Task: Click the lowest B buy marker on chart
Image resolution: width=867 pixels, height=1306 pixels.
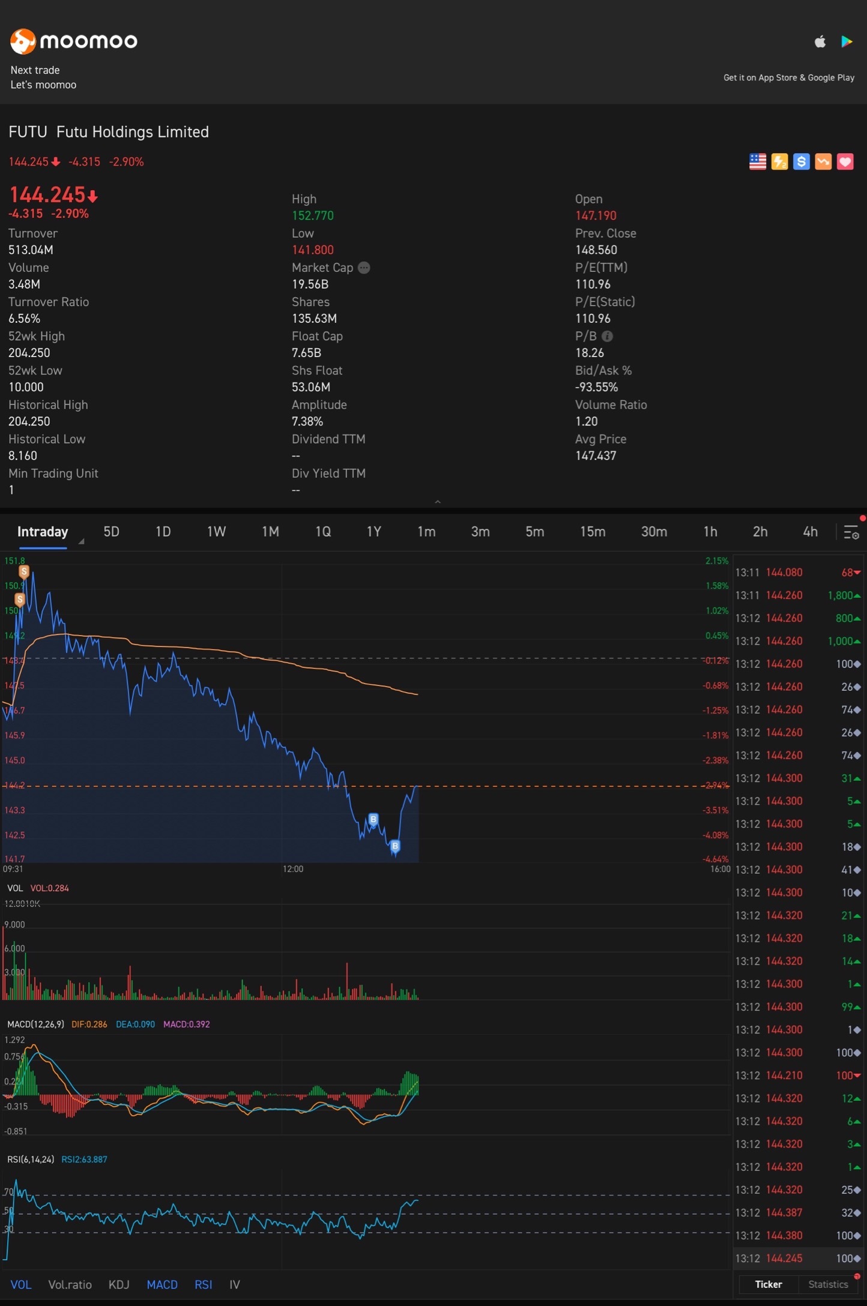Action: click(395, 846)
